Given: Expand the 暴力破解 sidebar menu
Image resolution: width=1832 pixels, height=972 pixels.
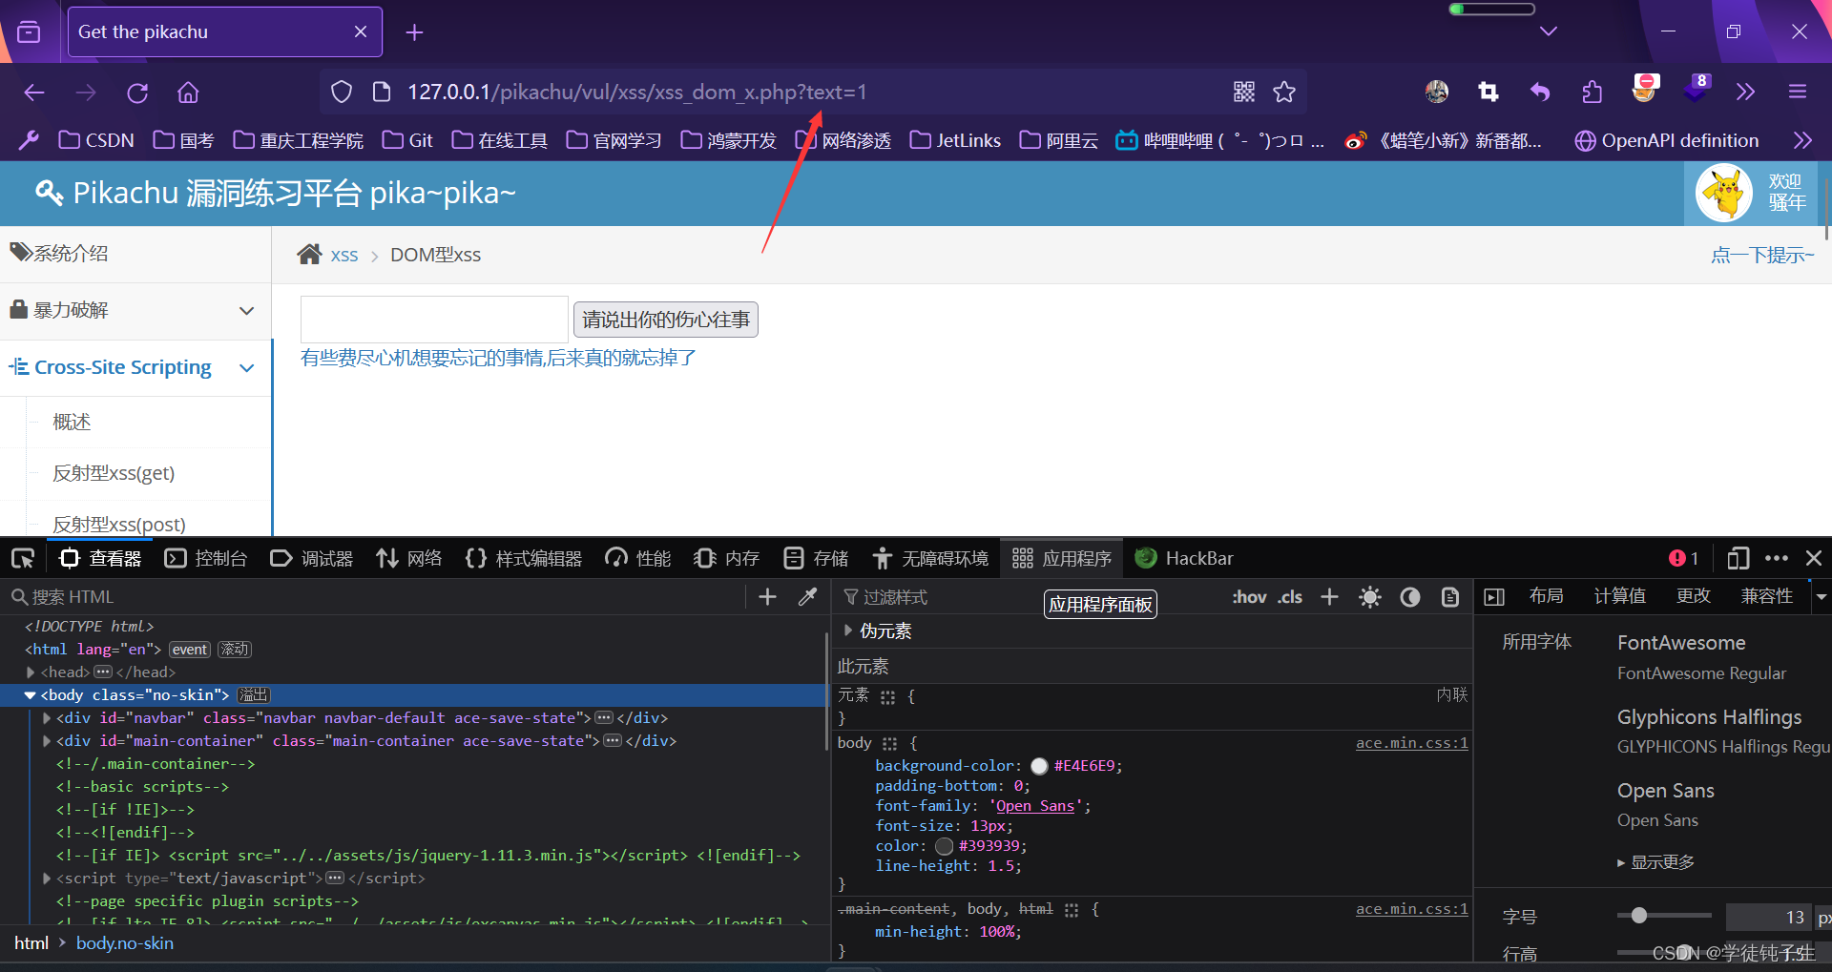Looking at the screenshot, I should click(135, 310).
